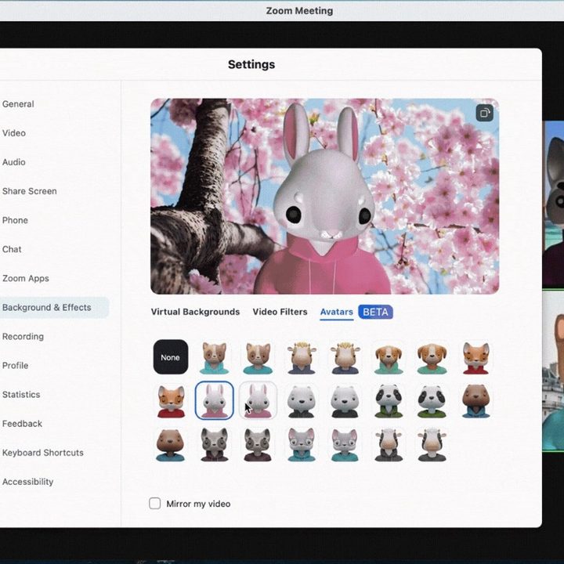Choose the brown cat avatar wearing teal T-shirt
564x564 pixels.
(x=258, y=357)
